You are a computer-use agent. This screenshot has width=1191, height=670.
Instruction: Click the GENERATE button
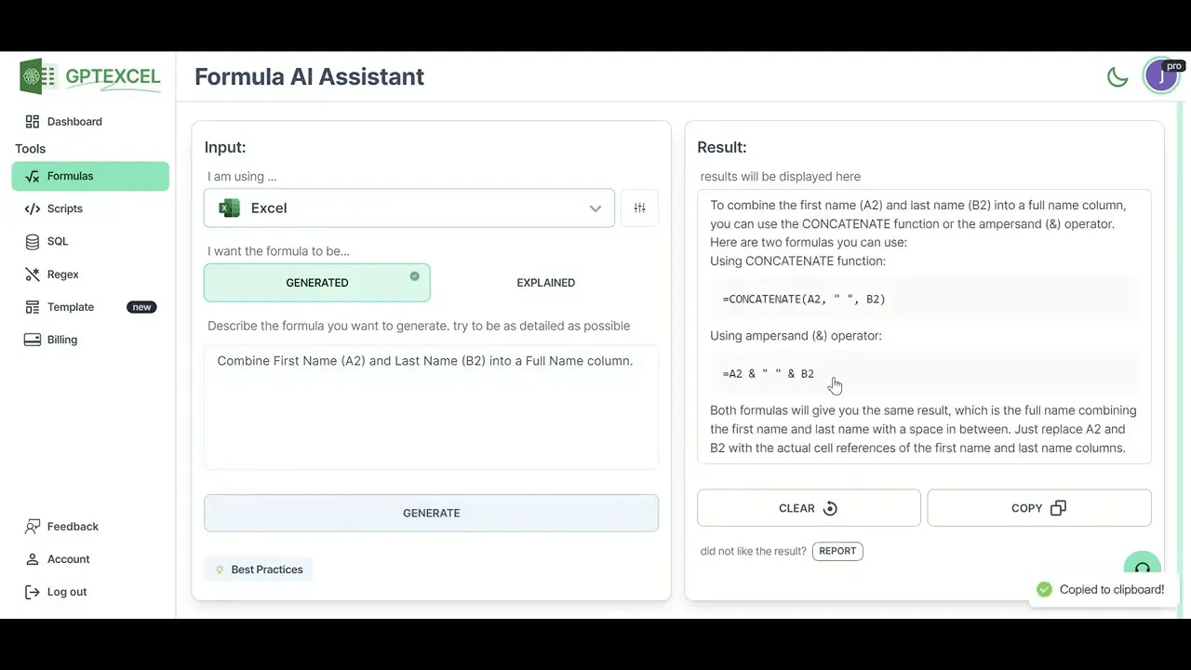(432, 513)
